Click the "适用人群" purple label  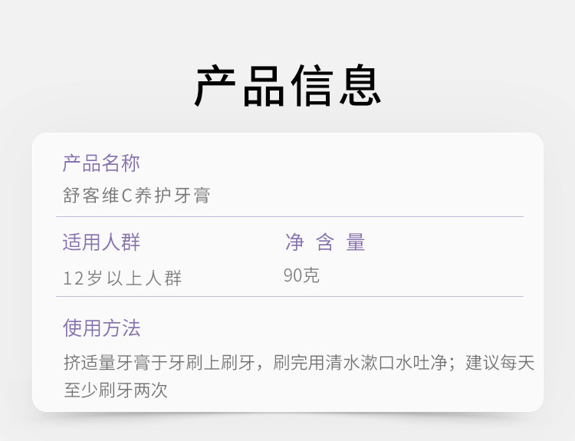[101, 243]
